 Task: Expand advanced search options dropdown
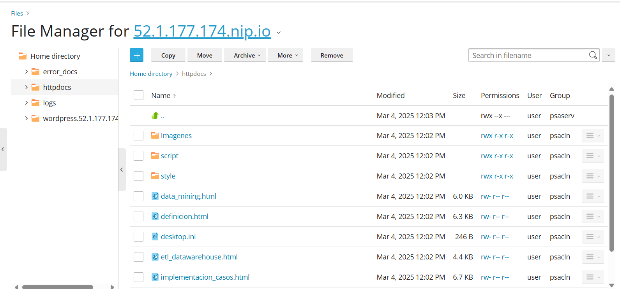coord(608,55)
